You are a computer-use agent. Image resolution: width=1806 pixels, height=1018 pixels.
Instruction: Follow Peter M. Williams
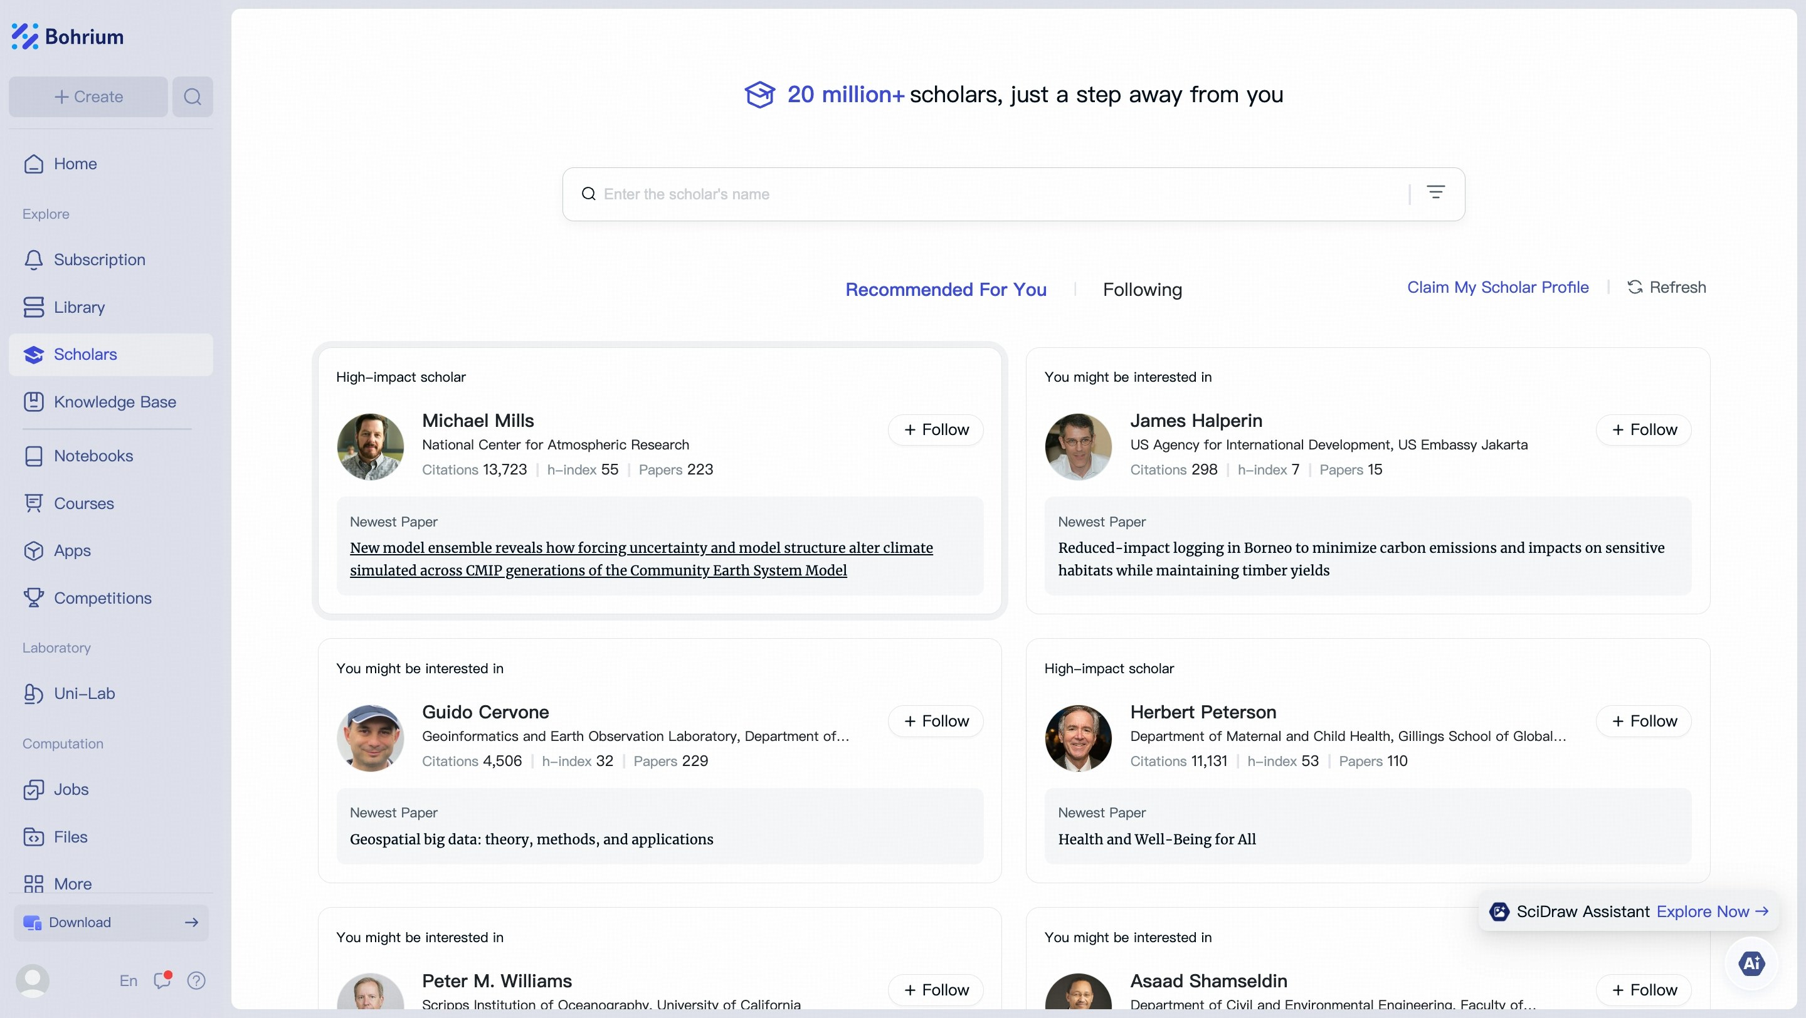coord(935,990)
